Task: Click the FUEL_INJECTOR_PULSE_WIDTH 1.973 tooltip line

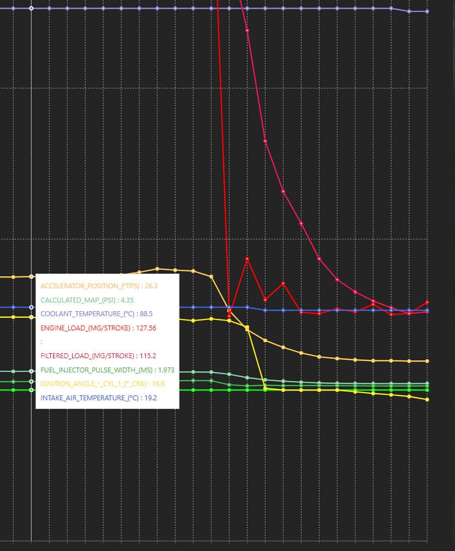Action: (x=107, y=370)
